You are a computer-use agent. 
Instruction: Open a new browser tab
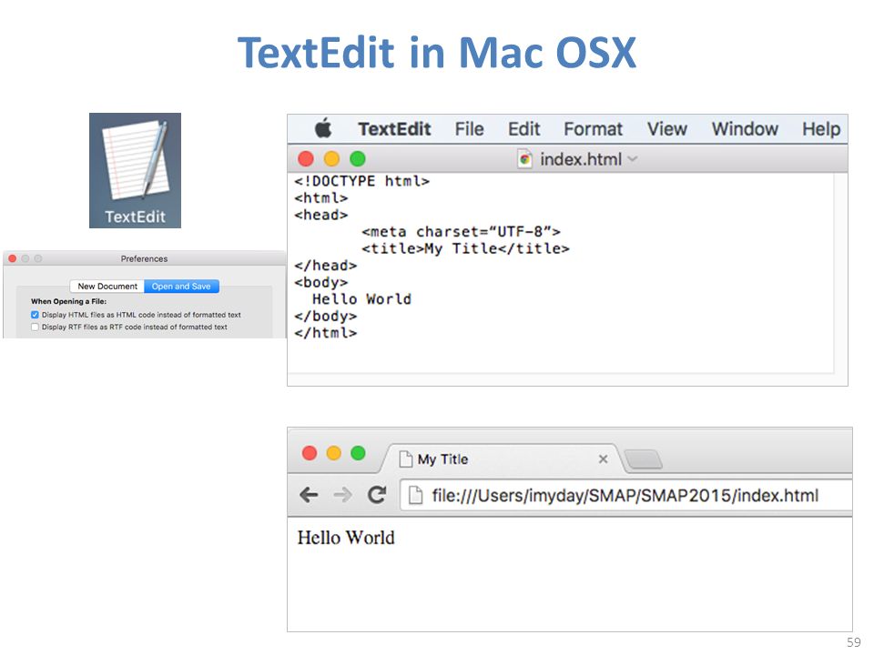(644, 459)
